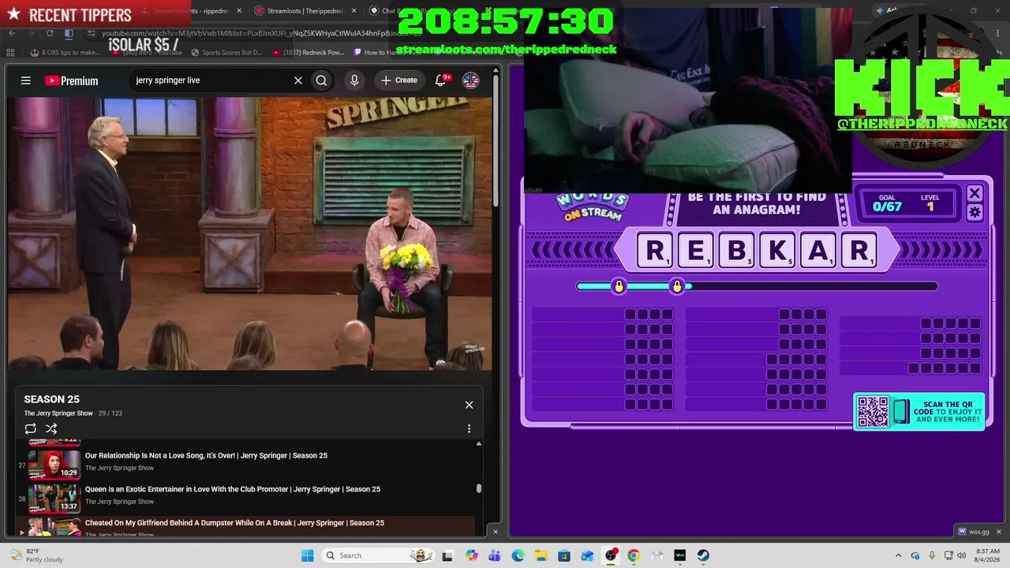The width and height of the screenshot is (1010, 568).
Task: Focus the YouTube search box
Action: pyautogui.click(x=209, y=80)
